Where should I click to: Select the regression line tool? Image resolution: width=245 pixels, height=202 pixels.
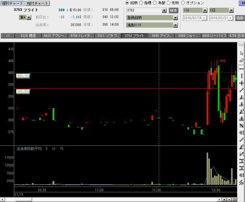coord(241,140)
